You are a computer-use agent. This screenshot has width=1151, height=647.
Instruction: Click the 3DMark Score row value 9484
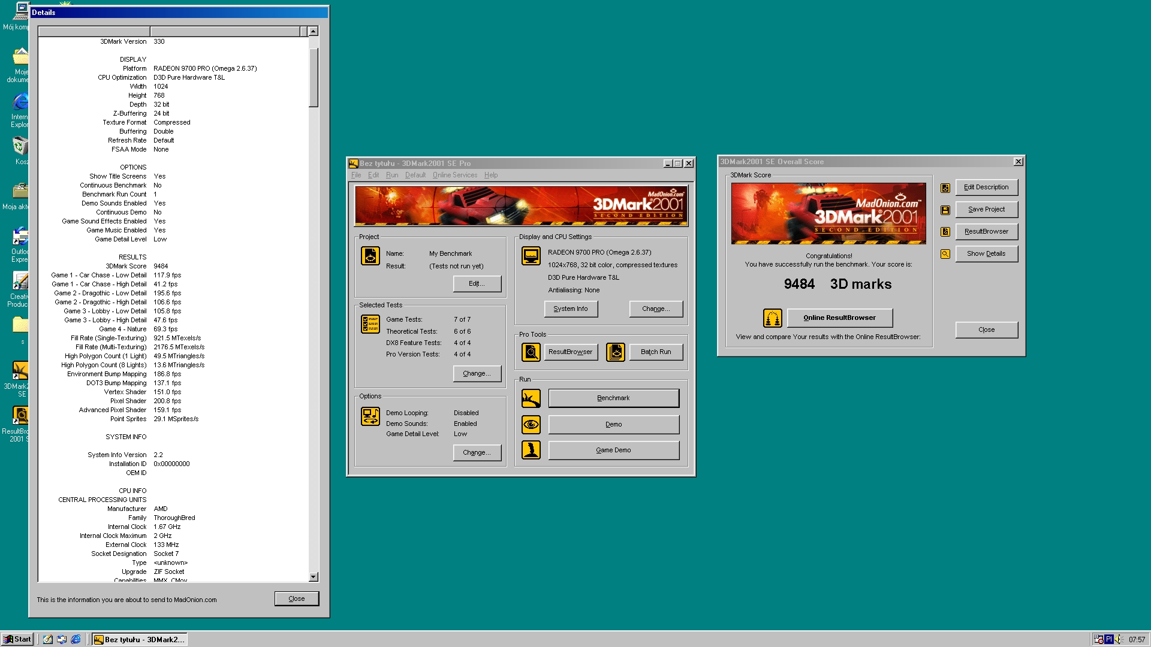pyautogui.click(x=161, y=267)
